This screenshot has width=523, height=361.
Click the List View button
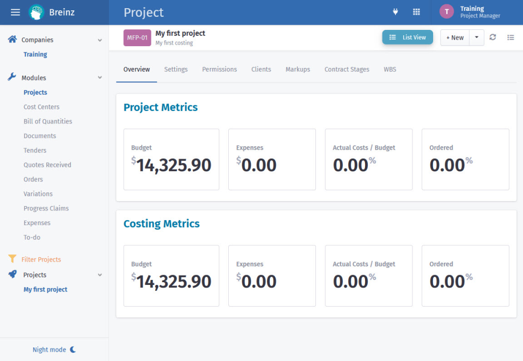(408, 37)
